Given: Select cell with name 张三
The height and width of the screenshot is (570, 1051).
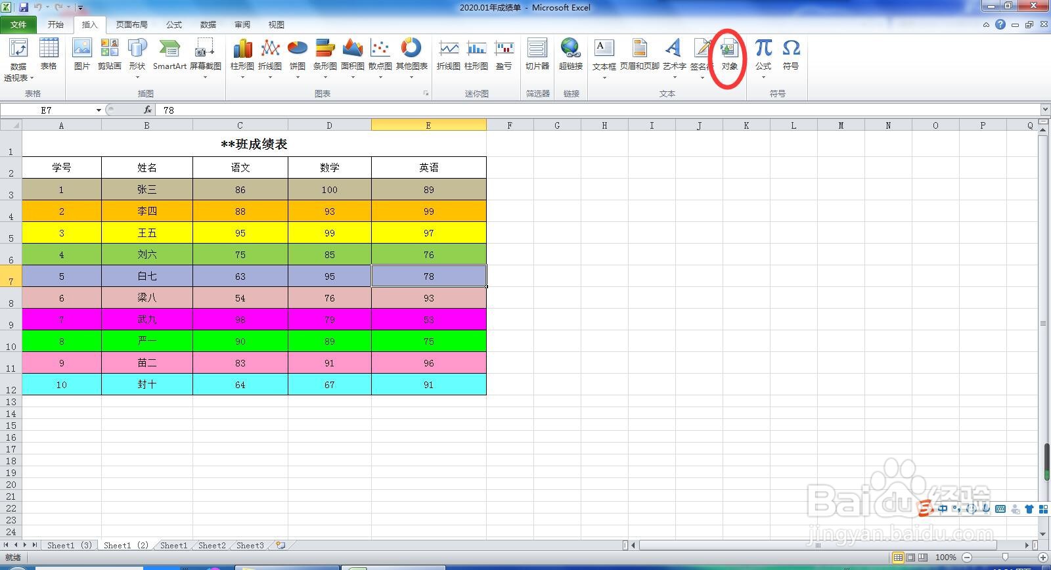Looking at the screenshot, I should pyautogui.click(x=147, y=189).
